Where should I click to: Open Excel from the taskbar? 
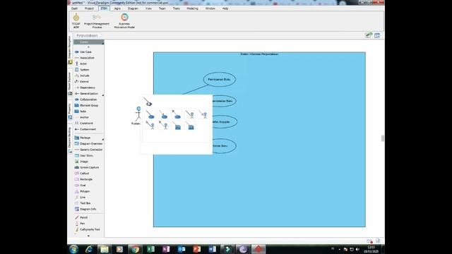click(150, 249)
